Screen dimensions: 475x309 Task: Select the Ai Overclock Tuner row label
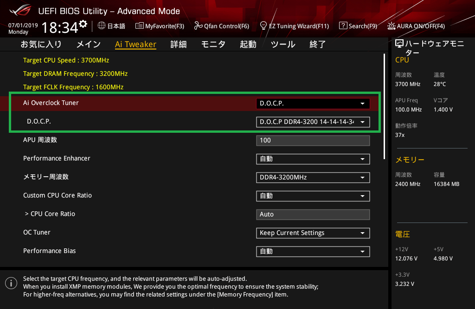51,103
